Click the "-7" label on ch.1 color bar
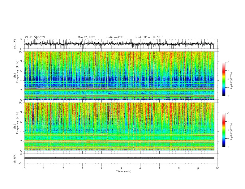This screenshot has height=189, width=245. [x=228, y=96]
